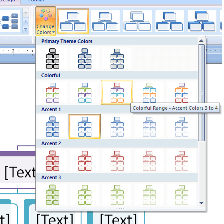Choose the dark blue 3D SmartArt style thumbnail
This screenshot has height=224, width=224.
(x=202, y=21)
